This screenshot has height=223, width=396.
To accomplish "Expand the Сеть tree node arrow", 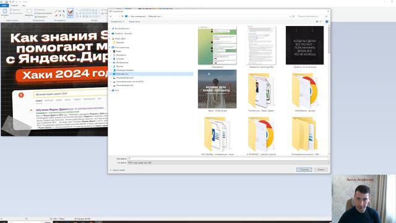I will [110, 90].
